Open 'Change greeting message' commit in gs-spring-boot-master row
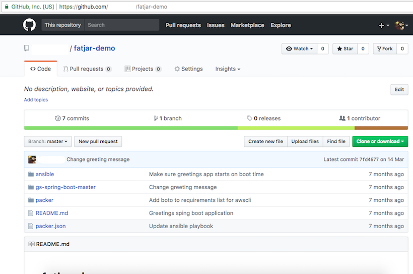Viewport: 413px width, 274px height. click(183, 187)
